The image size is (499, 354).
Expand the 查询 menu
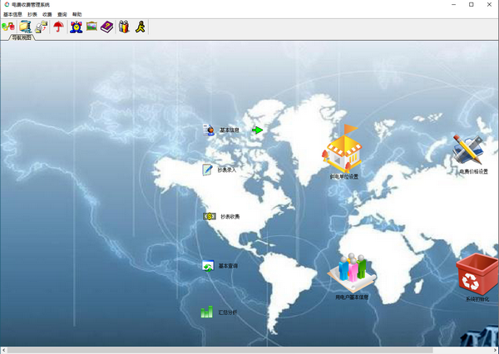point(62,14)
